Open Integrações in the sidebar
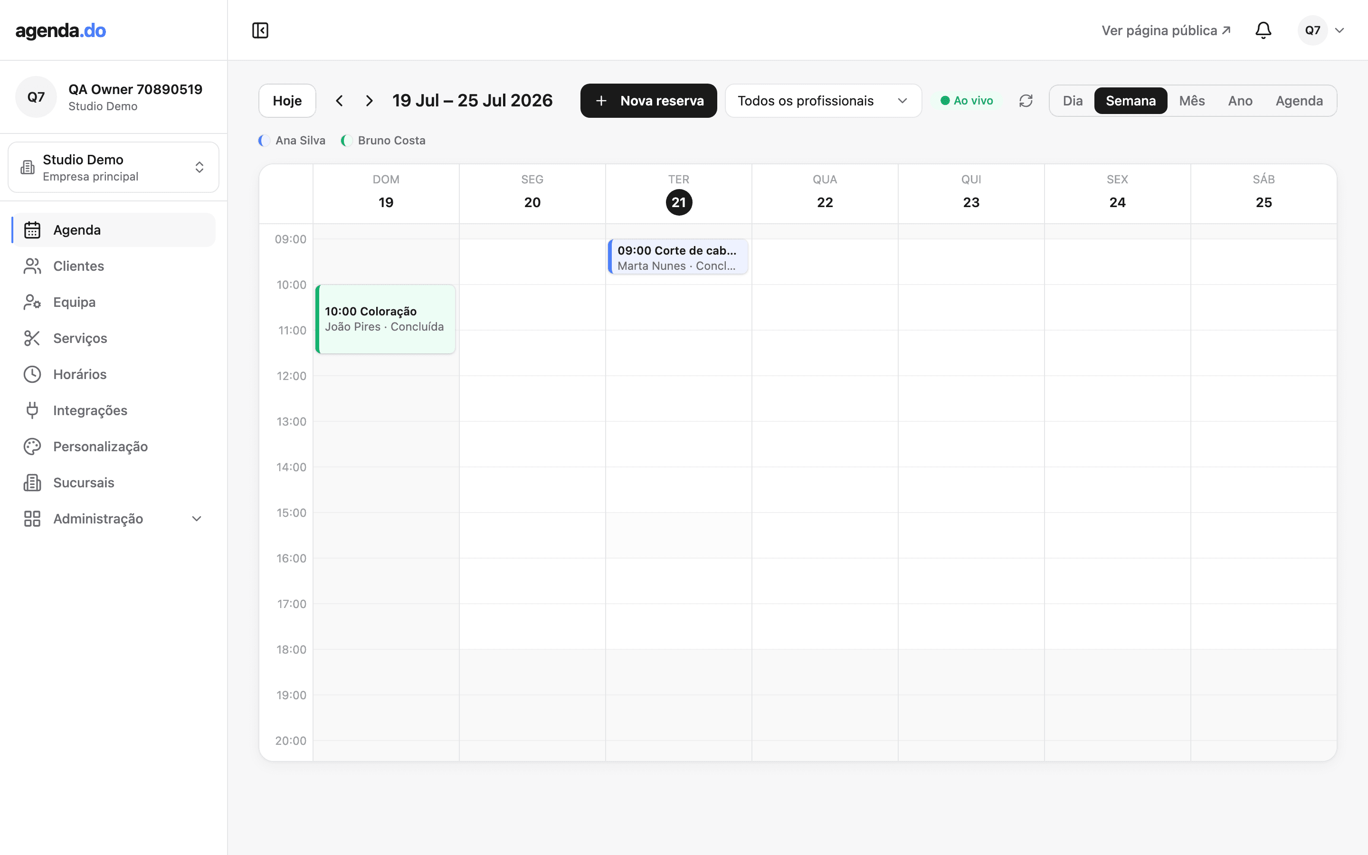The width and height of the screenshot is (1368, 855). (x=114, y=410)
